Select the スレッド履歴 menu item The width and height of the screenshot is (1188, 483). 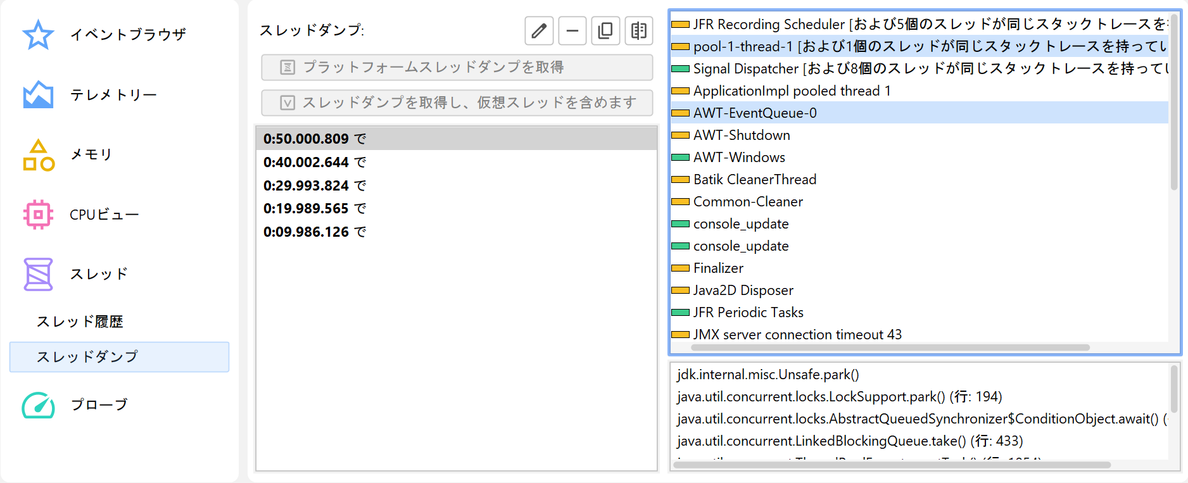point(80,322)
